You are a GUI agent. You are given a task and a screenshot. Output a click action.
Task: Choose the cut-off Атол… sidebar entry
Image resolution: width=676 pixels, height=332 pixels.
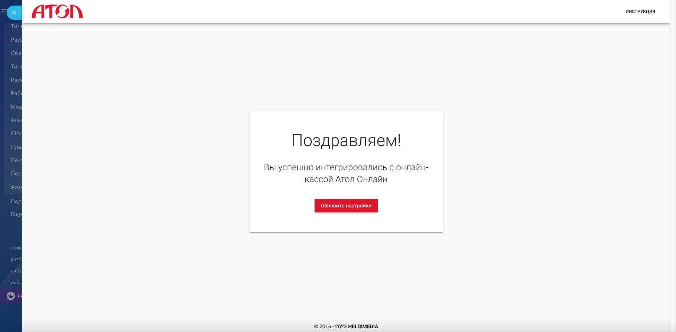pyautogui.click(x=16, y=187)
